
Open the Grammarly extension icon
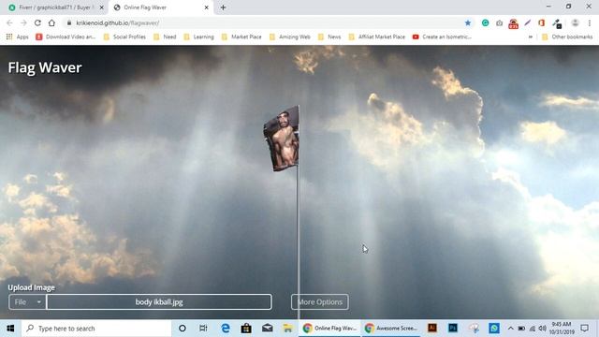click(485, 22)
